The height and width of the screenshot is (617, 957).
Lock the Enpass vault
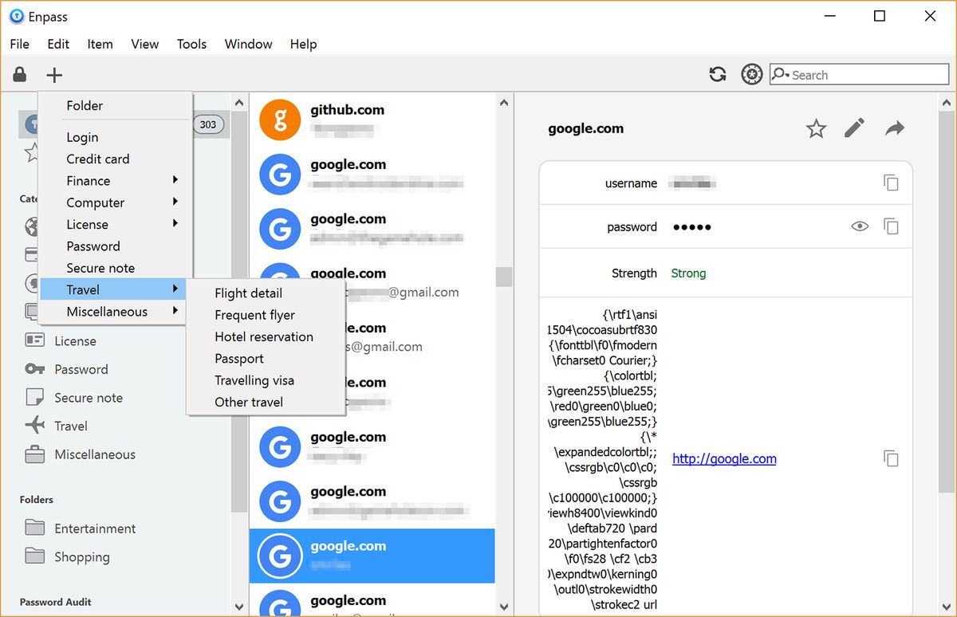tap(19, 74)
